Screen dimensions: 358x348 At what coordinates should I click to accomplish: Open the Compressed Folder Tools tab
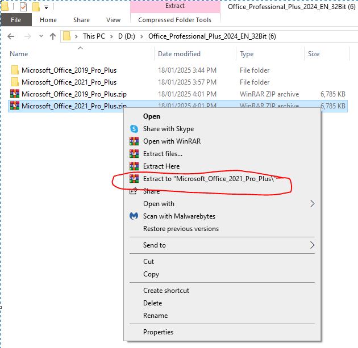pos(175,20)
